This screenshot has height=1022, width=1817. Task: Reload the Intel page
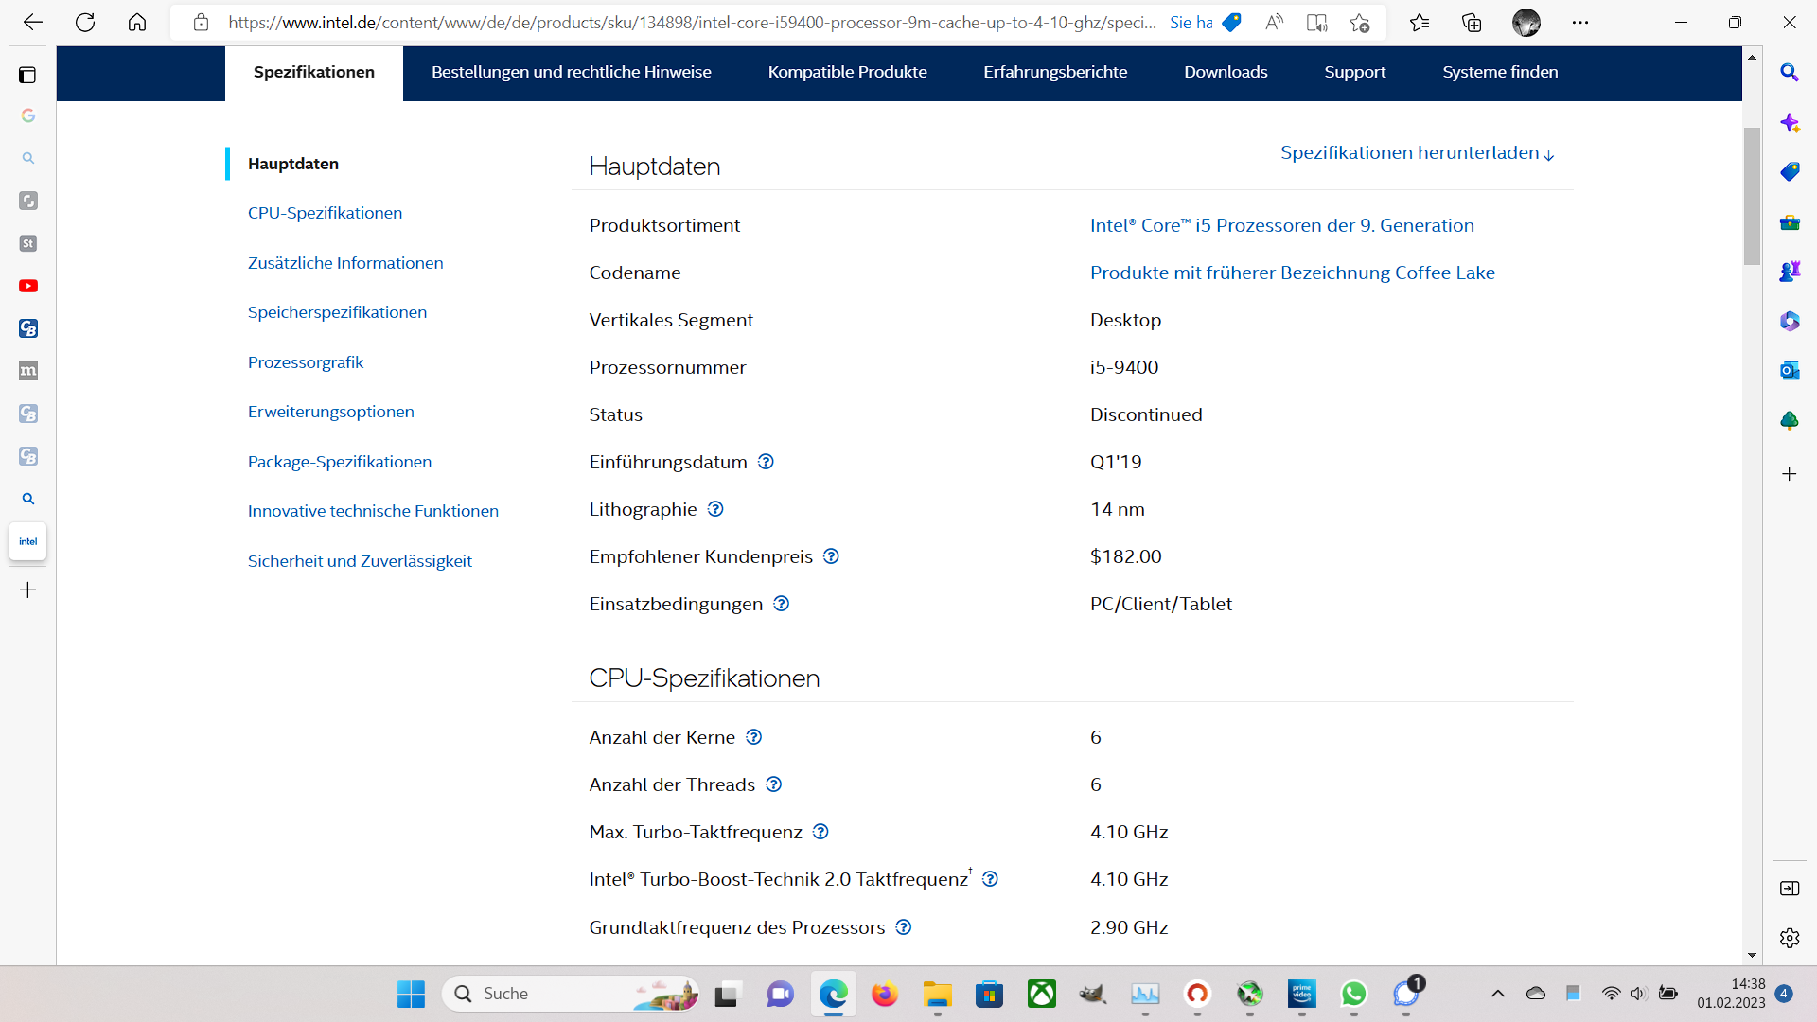85,23
